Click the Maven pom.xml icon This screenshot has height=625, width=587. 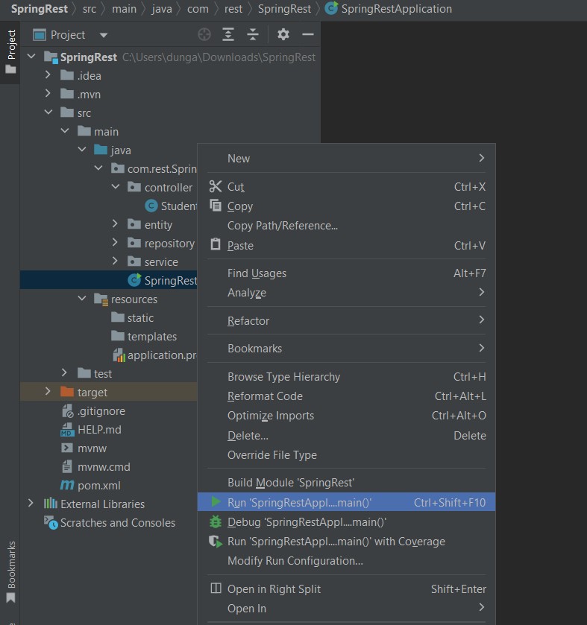[67, 485]
